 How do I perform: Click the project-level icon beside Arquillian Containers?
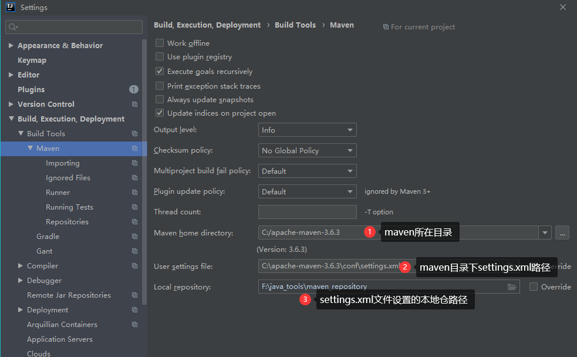(x=134, y=325)
